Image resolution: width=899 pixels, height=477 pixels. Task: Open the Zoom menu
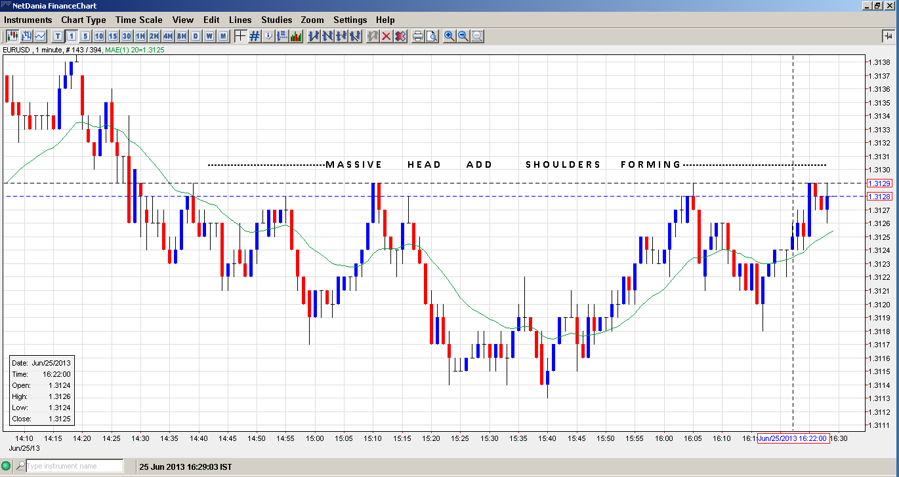pyautogui.click(x=312, y=20)
